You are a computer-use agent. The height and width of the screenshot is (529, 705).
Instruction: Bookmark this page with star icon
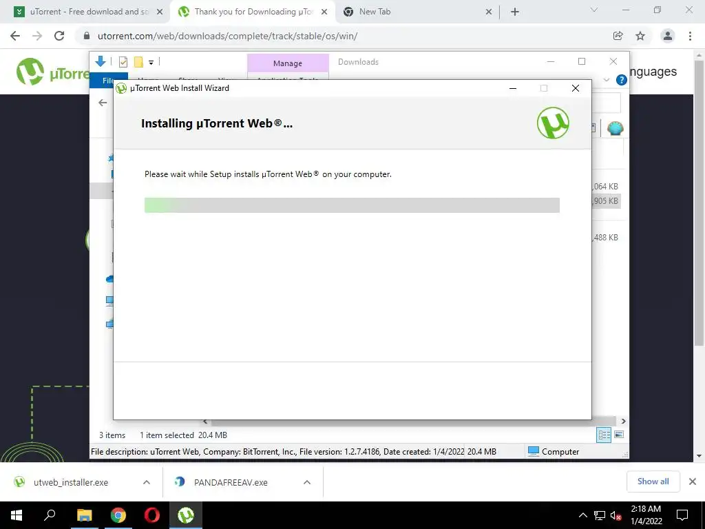(x=640, y=36)
